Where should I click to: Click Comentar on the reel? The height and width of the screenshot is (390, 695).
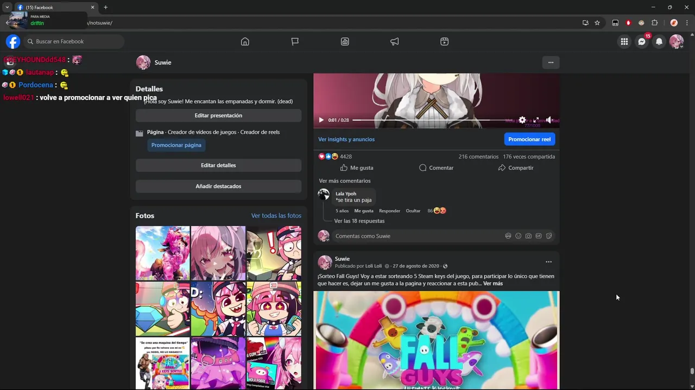[436, 168]
